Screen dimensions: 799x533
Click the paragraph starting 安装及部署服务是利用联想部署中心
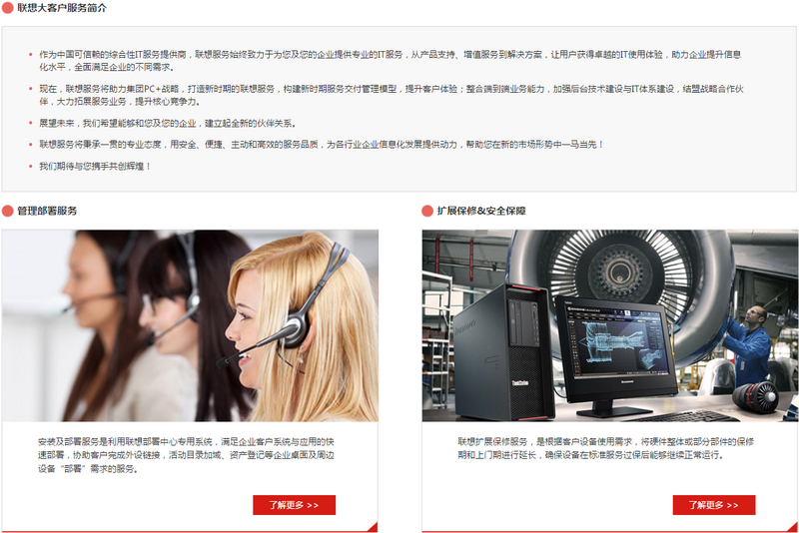click(x=186, y=455)
